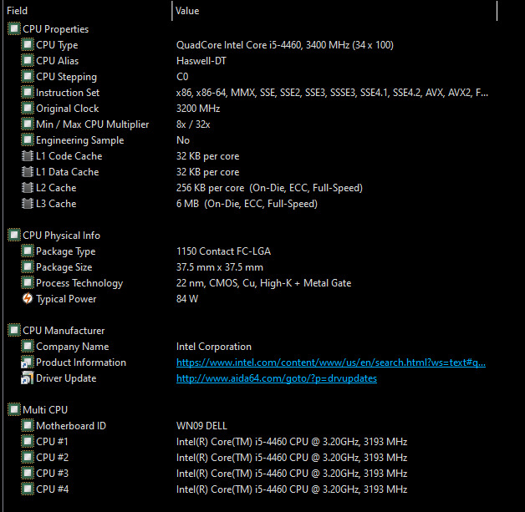Click the CPU Properties section icon
This screenshot has height=512, width=525.
[13, 29]
